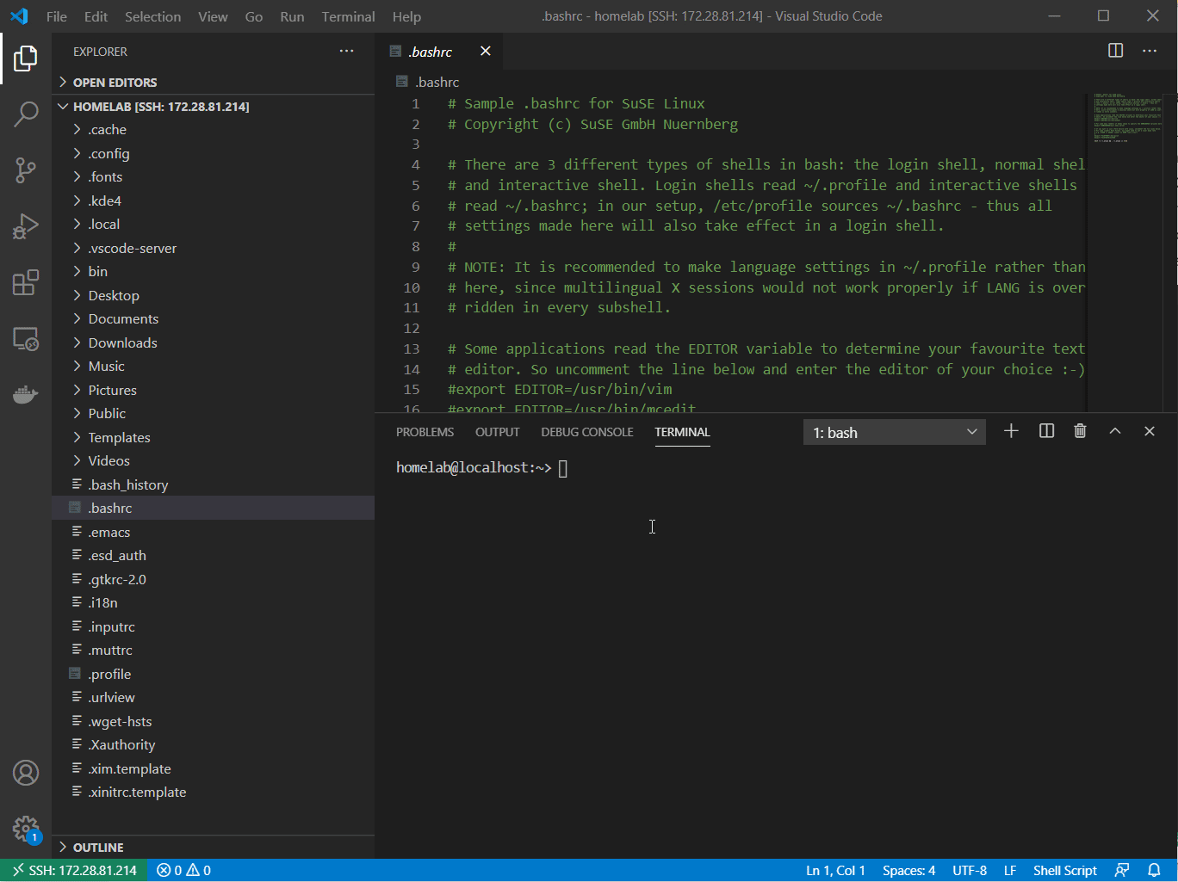Viewport: 1178px width, 882px height.
Task: Expand the .vscode-server folder
Action: coord(213,248)
